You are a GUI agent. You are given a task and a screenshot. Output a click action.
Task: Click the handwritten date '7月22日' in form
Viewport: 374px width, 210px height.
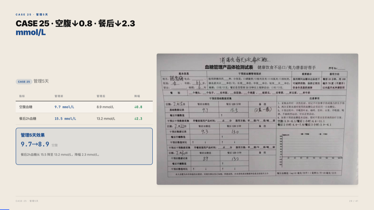pyautogui.click(x=180, y=126)
